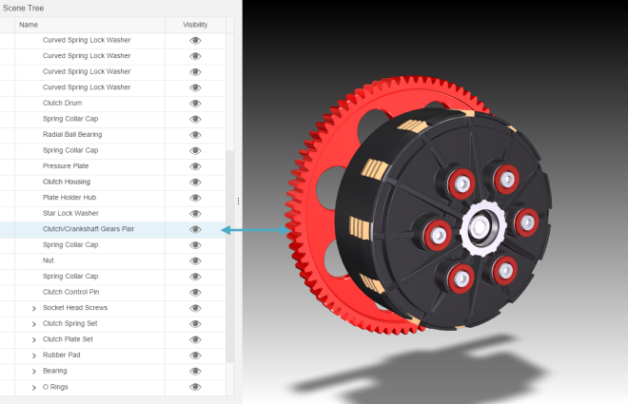Image resolution: width=628 pixels, height=404 pixels.
Task: Hide the Clutch Drum part
Action: point(195,103)
